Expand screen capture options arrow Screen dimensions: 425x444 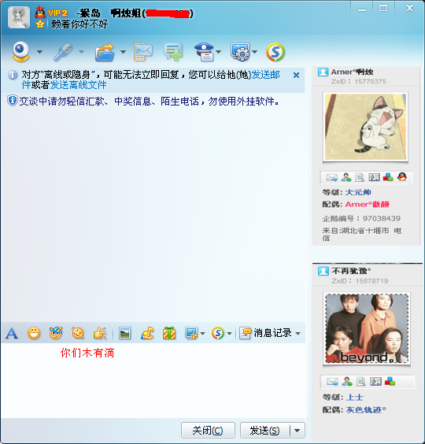pos(202,334)
